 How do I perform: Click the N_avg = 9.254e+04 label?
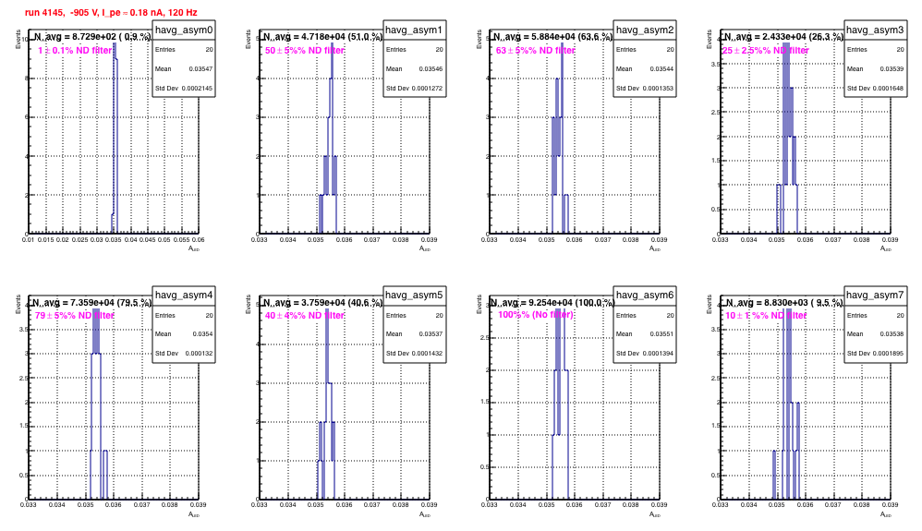[552, 303]
